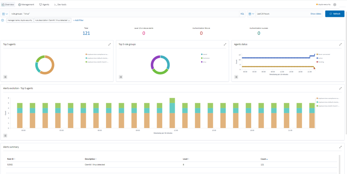
Task: Click the Refresh button
Action: click(334, 14)
